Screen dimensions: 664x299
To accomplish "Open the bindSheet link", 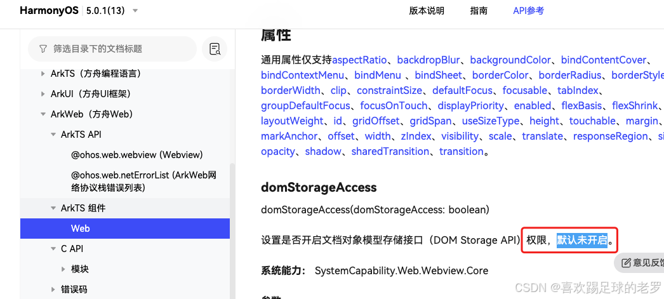I will point(438,76).
